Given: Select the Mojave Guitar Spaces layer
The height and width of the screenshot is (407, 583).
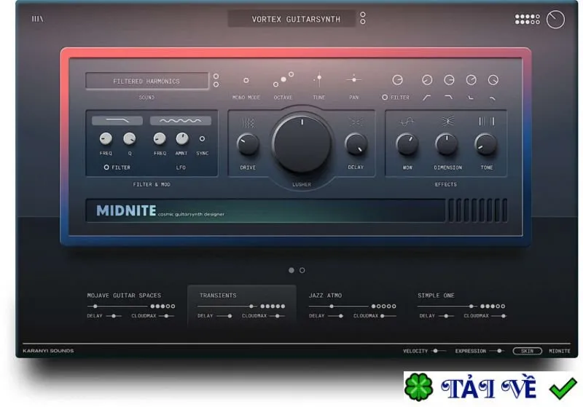Looking at the screenshot, I should click(124, 296).
